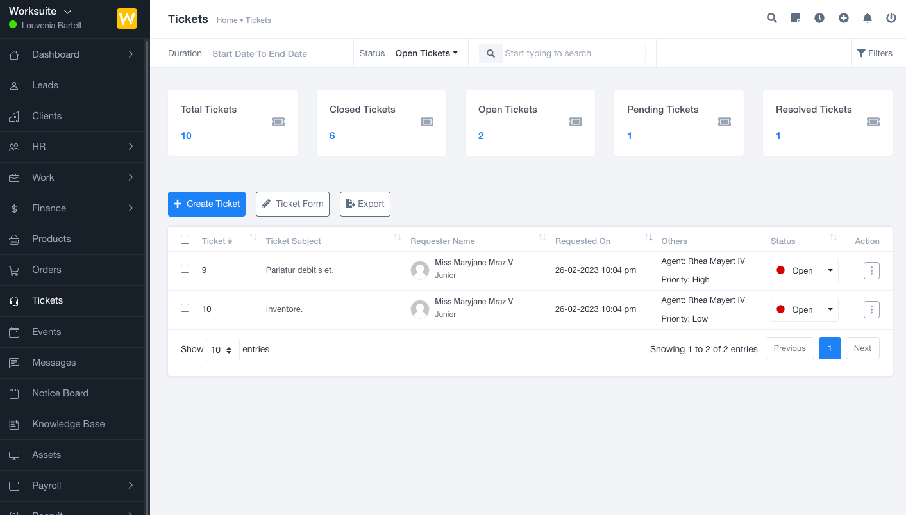Click the timer clock icon

(819, 18)
